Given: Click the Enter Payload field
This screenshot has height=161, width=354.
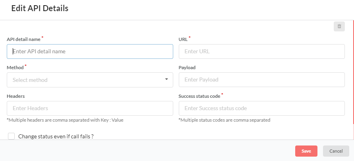Looking at the screenshot, I should 262,80.
